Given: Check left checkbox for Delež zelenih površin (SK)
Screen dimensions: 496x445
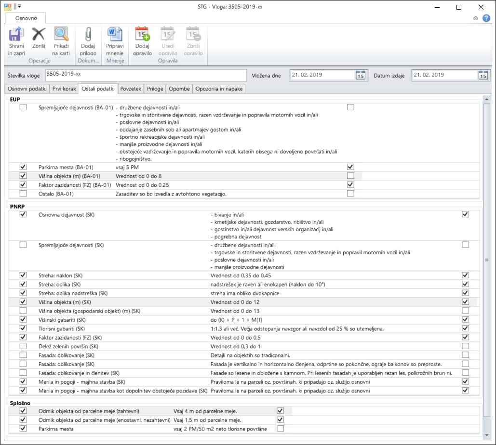Looking at the screenshot, I should coord(23,346).
